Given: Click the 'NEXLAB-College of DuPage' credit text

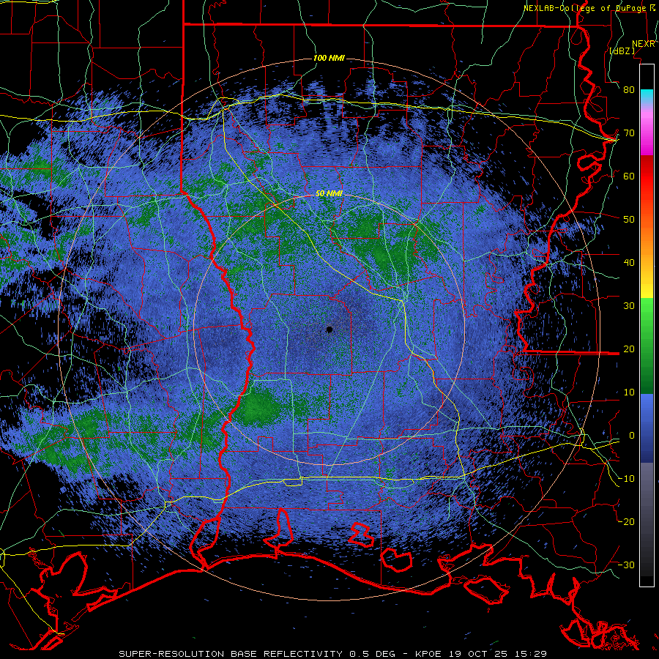Looking at the screenshot, I should pos(586,8).
